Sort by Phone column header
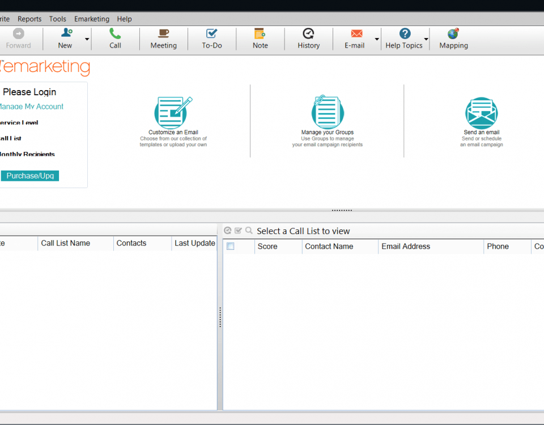The image size is (544, 425). (507, 246)
